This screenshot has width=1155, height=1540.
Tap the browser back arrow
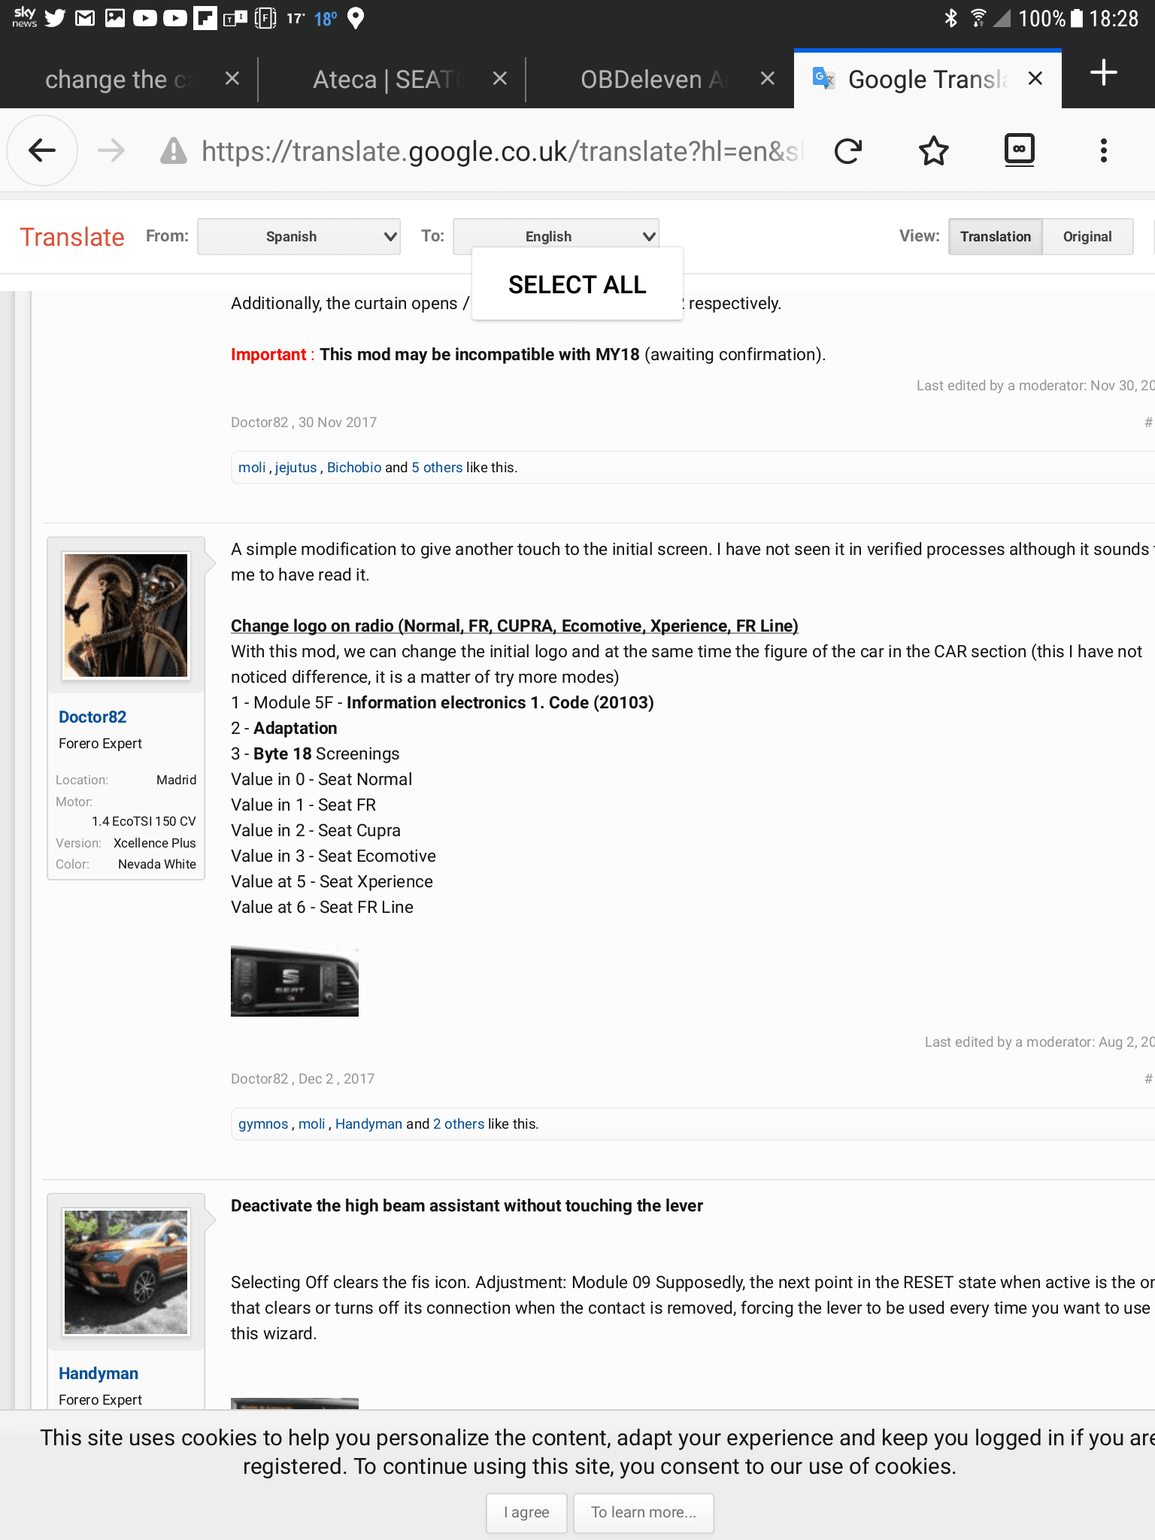(42, 151)
